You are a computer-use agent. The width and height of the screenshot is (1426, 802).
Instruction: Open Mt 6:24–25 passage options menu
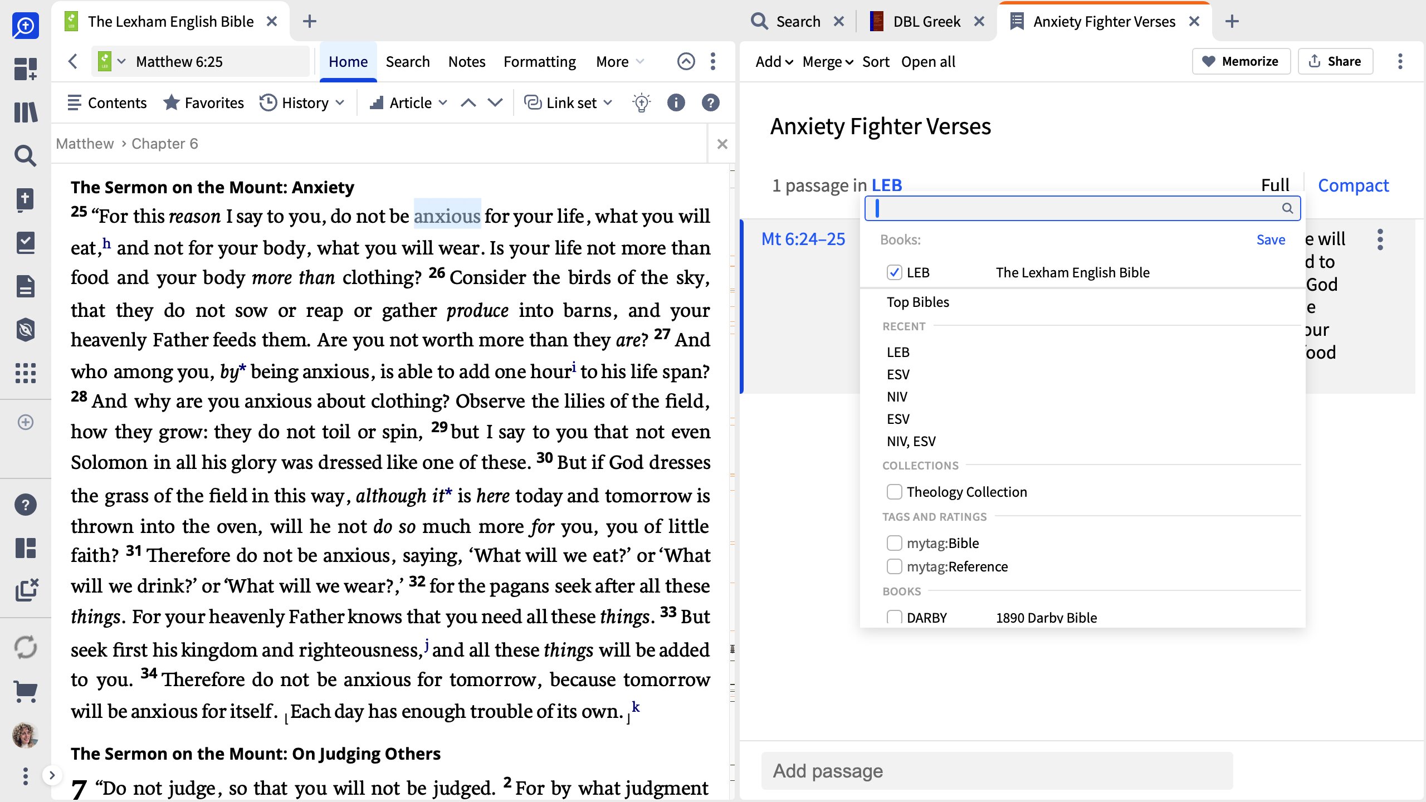[x=1380, y=239]
